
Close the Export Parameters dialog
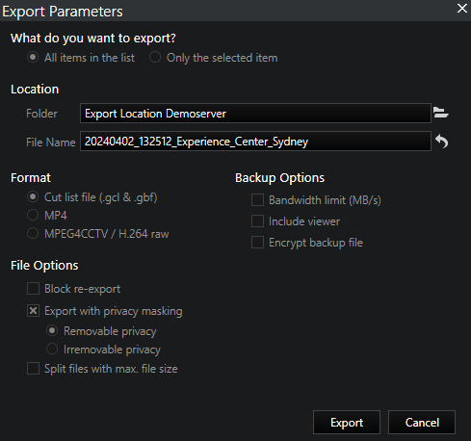pyautogui.click(x=462, y=9)
